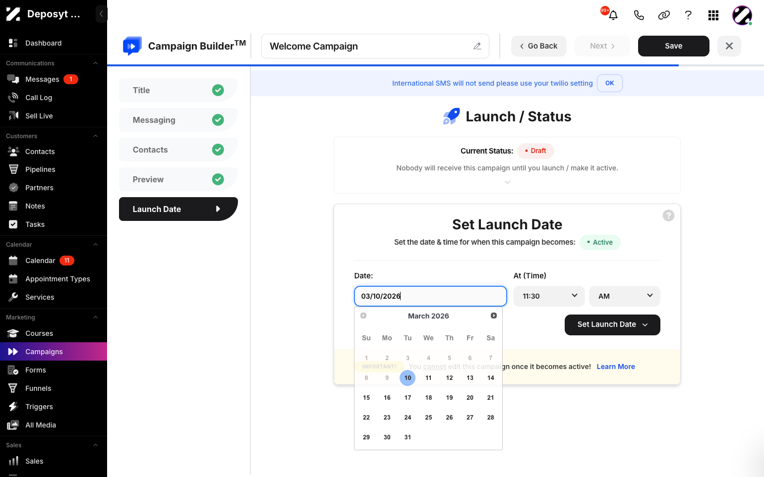The image size is (764, 477).
Task: Open Services in sidebar
Action: click(54, 297)
